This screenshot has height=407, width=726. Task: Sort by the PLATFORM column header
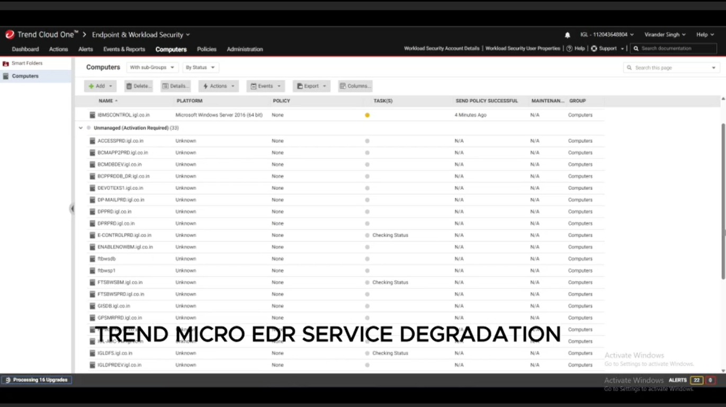pyautogui.click(x=189, y=101)
